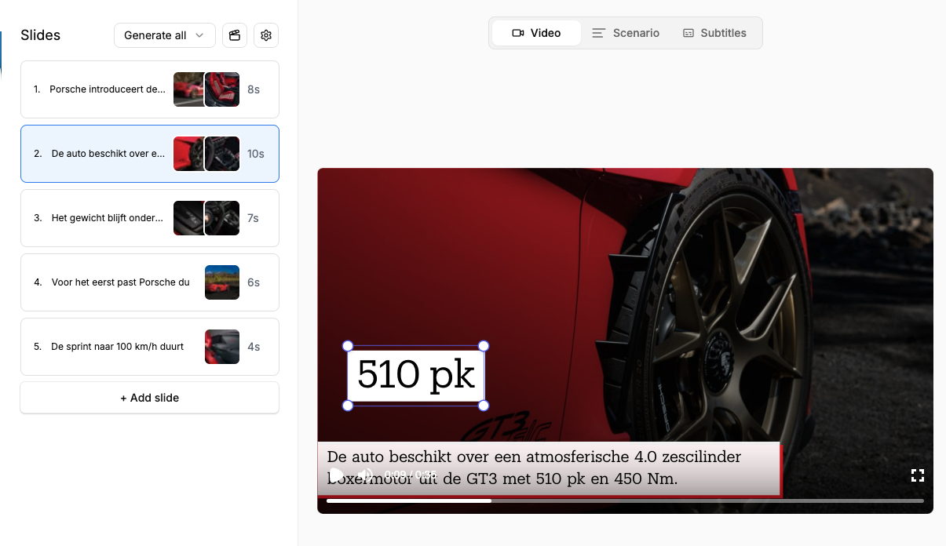Start video playback with the play button
This screenshot has width=946, height=546.
point(336,475)
